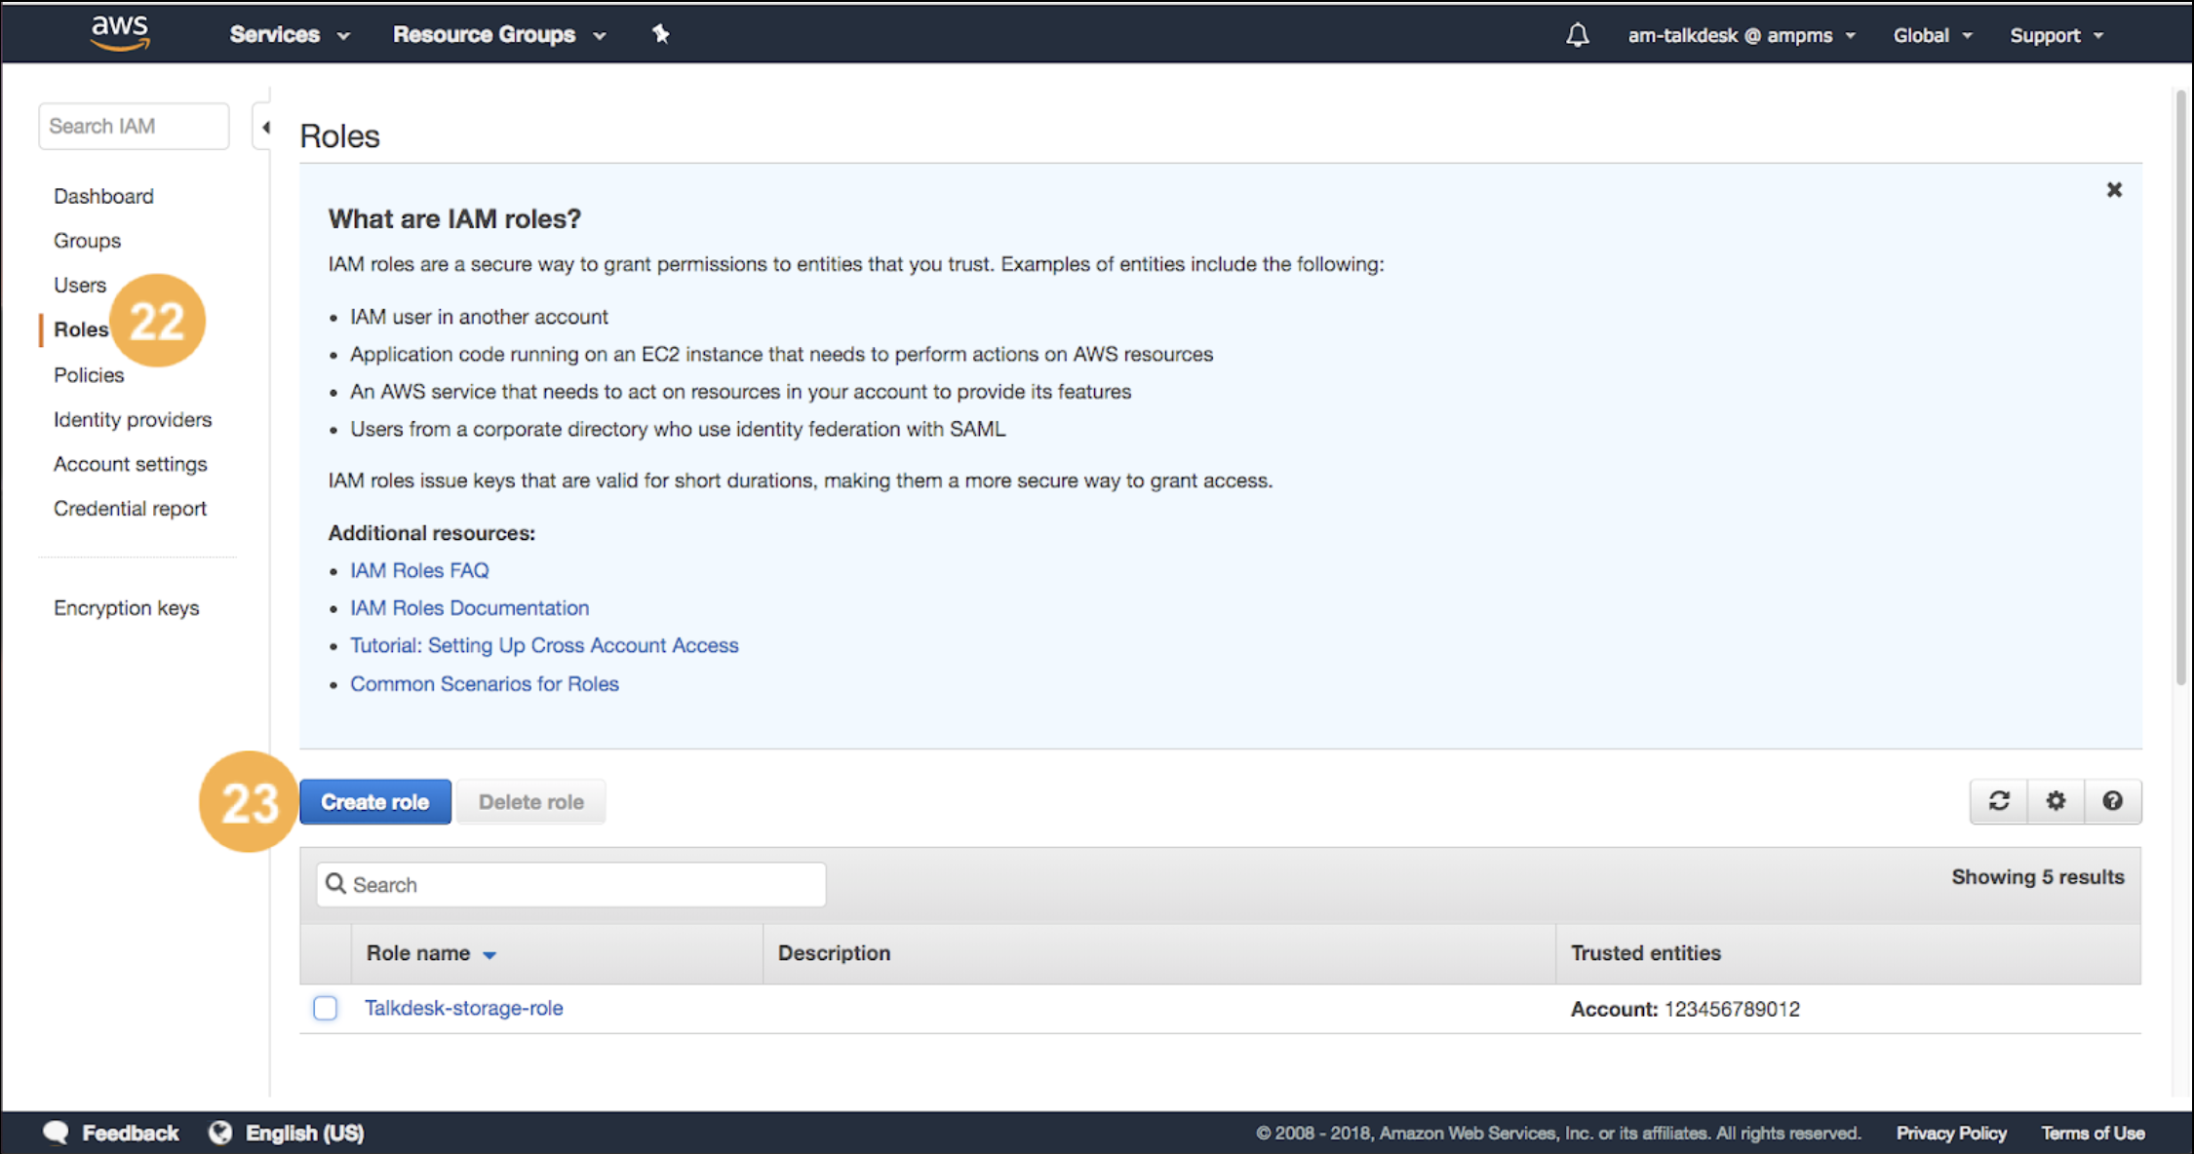
Task: Click the globe language icon
Action: [x=220, y=1132]
